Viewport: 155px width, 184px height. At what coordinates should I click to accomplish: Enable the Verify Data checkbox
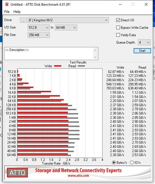pos(118,35)
